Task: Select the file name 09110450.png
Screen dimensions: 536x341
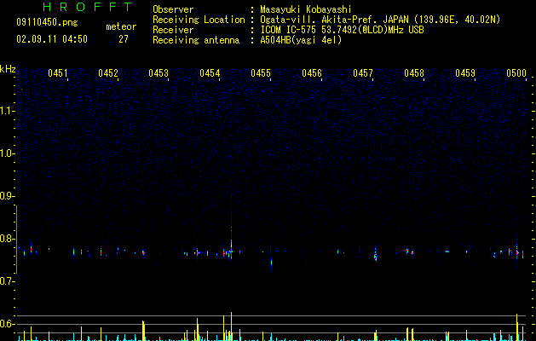Action: tap(47, 23)
